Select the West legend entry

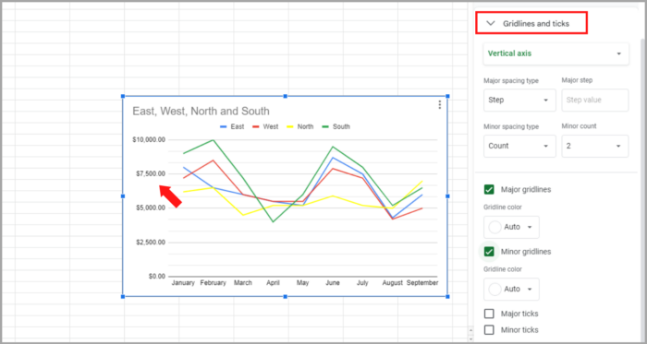[265, 126]
